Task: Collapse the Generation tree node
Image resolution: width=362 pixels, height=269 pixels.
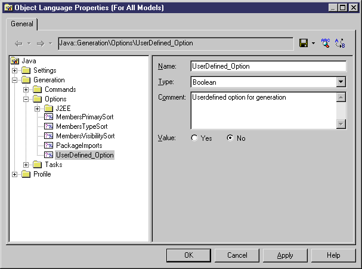Action: (x=14, y=80)
